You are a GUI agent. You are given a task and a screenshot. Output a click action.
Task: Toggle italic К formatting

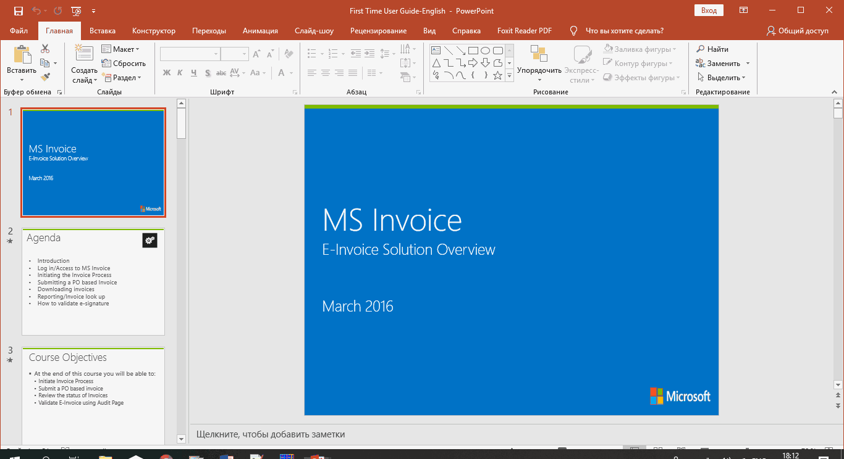point(180,73)
